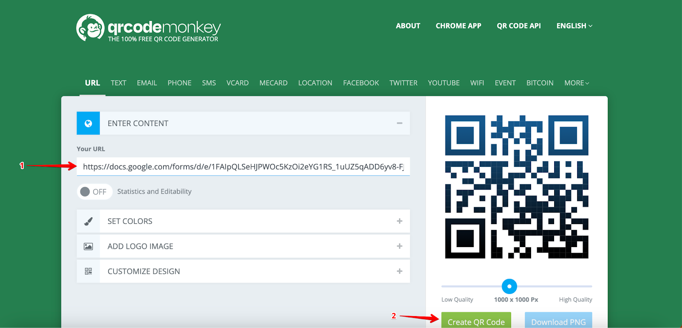
Task: Click the Your URL input field
Action: 243,167
